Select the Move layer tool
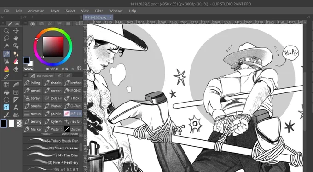 pos(16,30)
